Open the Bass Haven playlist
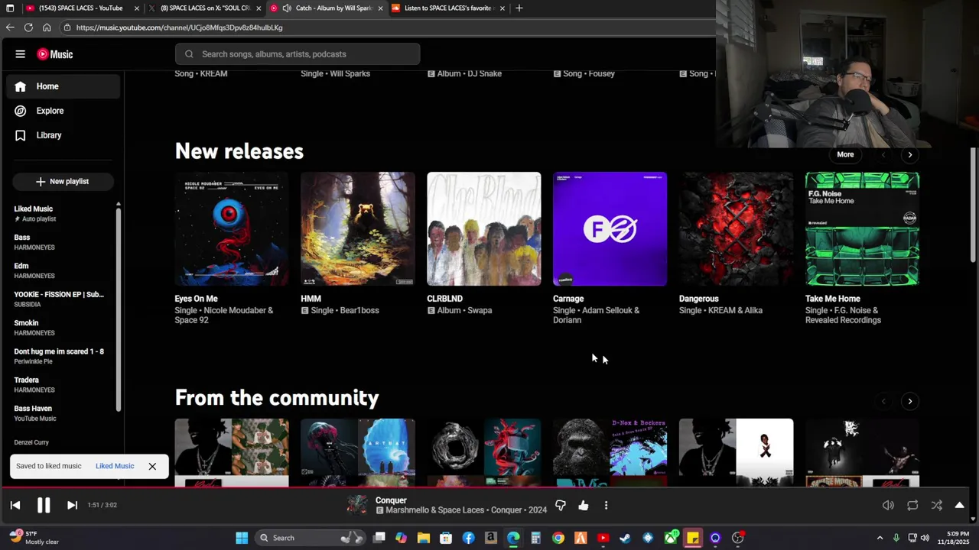Image resolution: width=979 pixels, height=550 pixels. 61,412
